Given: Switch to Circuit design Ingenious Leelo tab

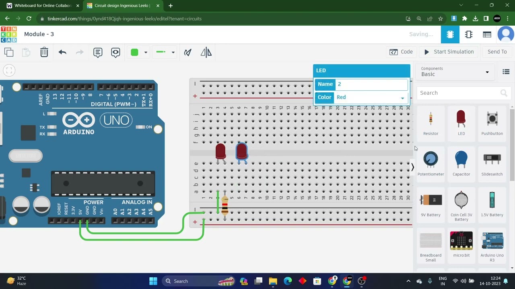Looking at the screenshot, I should tap(123, 6).
